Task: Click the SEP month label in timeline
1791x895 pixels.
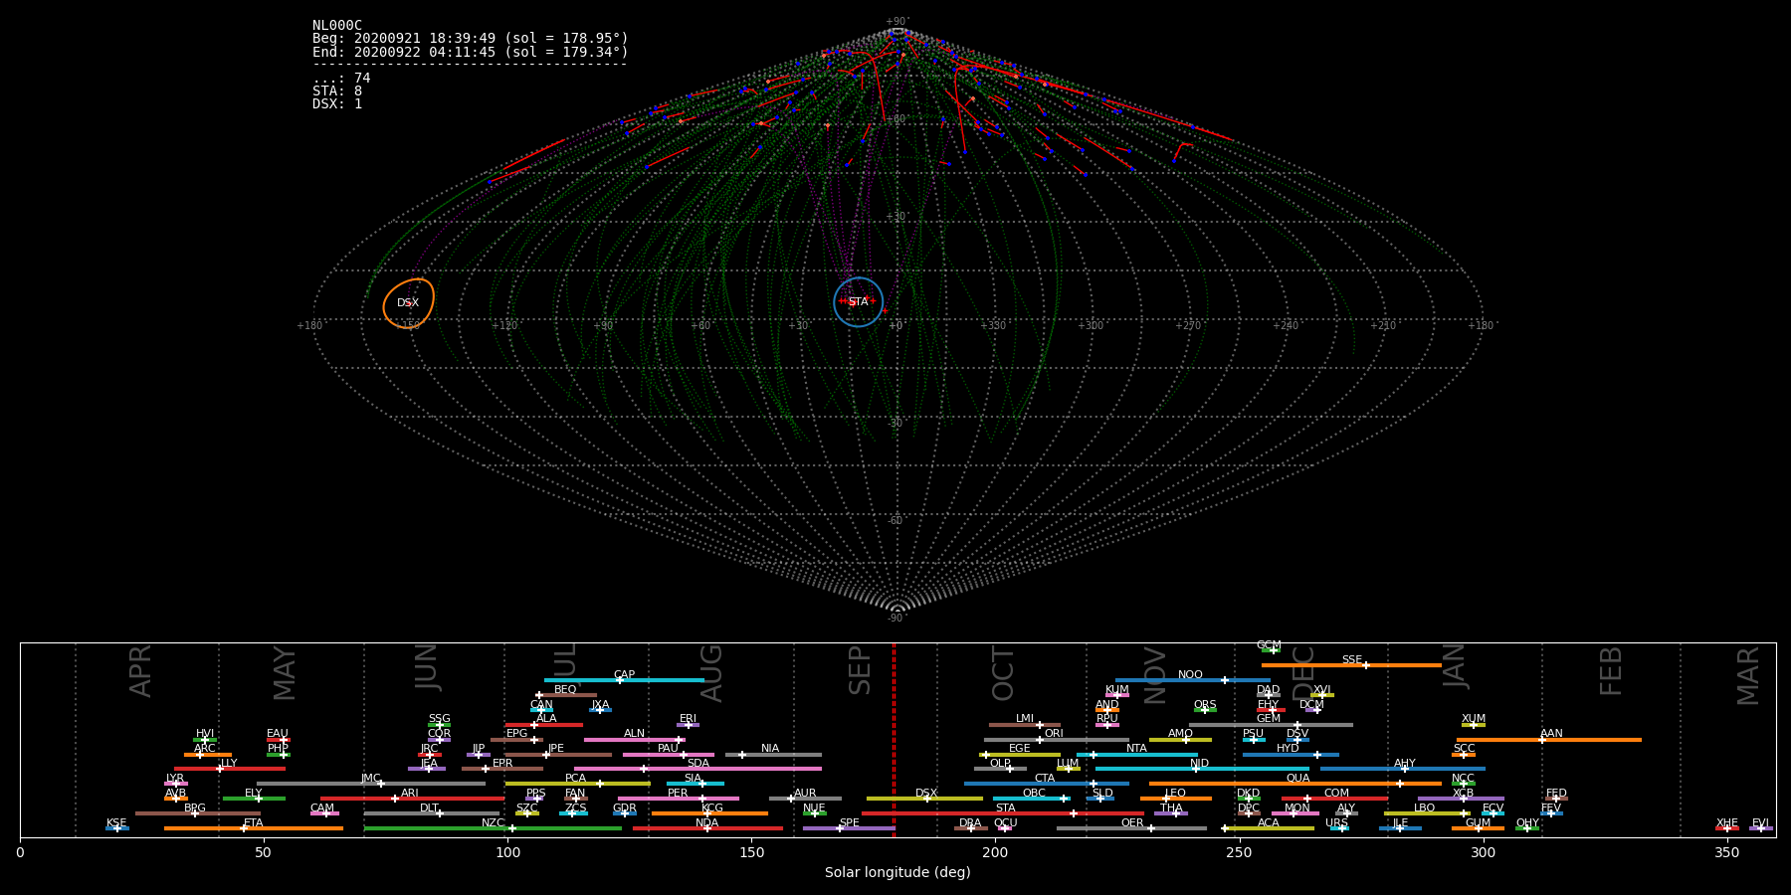Action: point(860,670)
